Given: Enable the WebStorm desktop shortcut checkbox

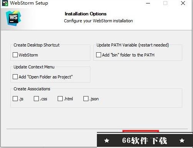Looking at the screenshot, I should click(15, 55).
